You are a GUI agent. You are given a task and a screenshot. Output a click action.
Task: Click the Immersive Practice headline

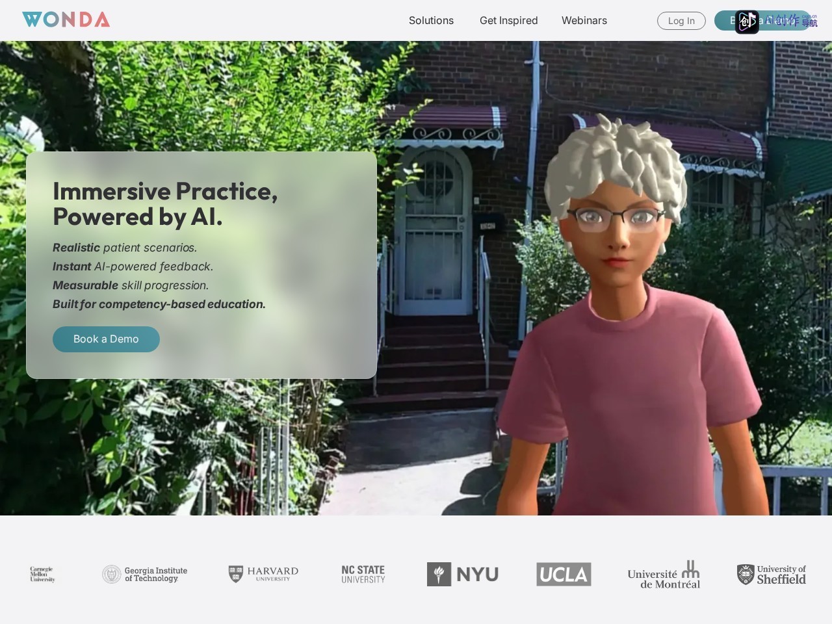[x=165, y=204]
